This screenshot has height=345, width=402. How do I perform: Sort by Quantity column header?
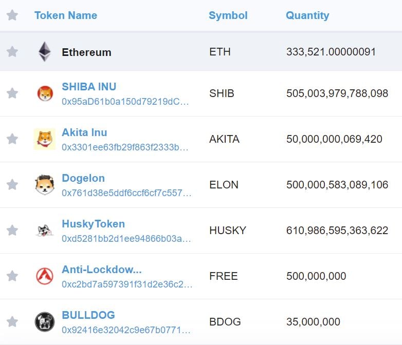click(x=307, y=15)
